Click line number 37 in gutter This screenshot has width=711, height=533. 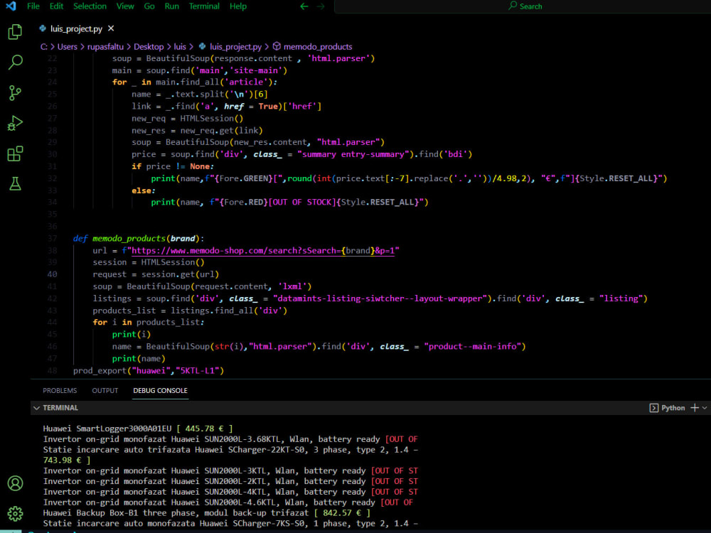[x=52, y=238]
